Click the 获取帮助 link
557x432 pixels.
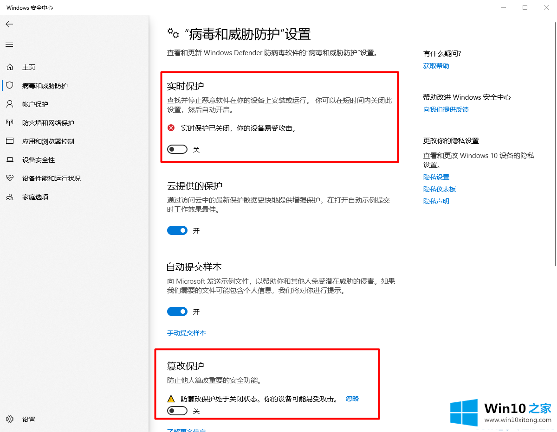pos(436,66)
